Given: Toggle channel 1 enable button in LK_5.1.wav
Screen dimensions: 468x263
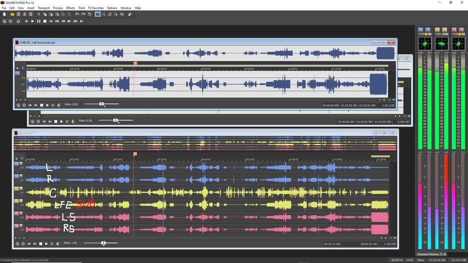Looking at the screenshot, I should pyautogui.click(x=17, y=164).
